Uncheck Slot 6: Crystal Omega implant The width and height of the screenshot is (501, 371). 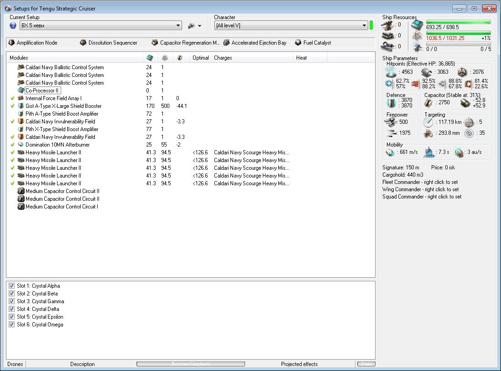click(11, 325)
